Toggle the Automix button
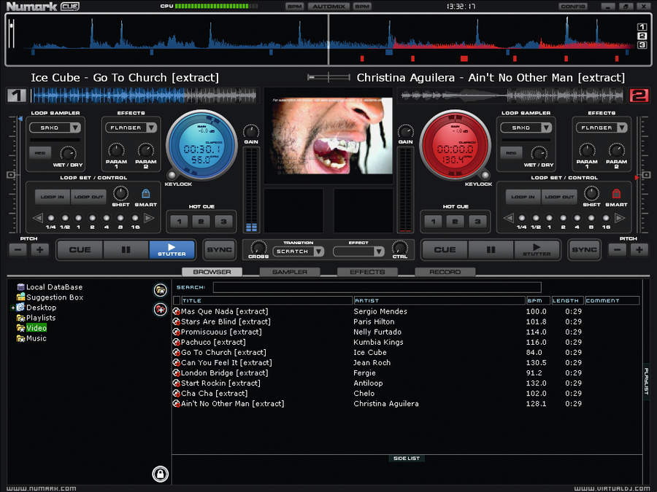 (328, 7)
